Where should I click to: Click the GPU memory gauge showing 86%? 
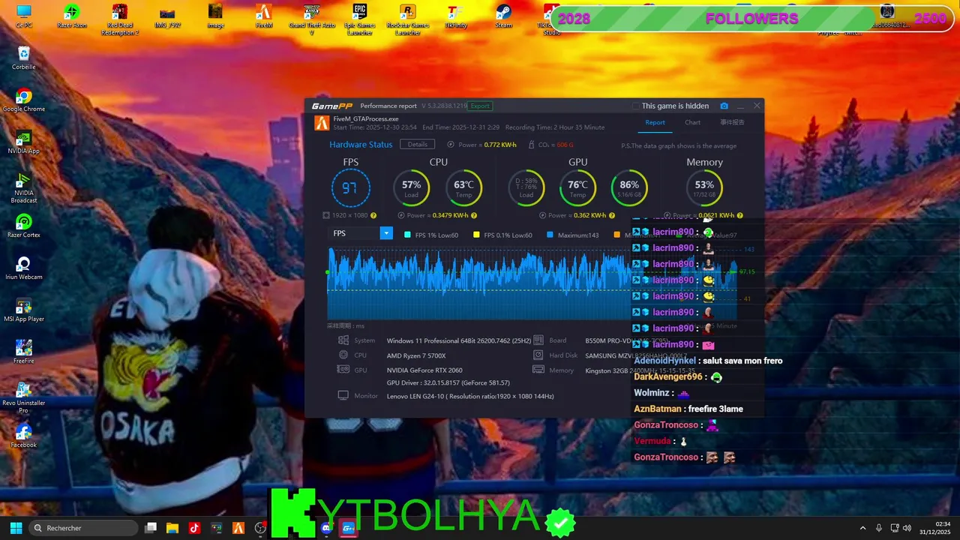(629, 187)
